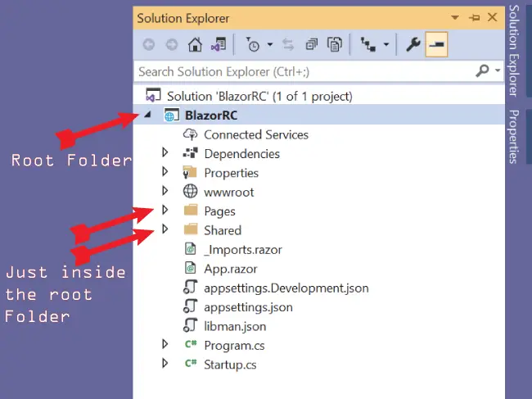The image size is (532, 399).
Task: Open search options dropdown arrow
Action: 498,70
